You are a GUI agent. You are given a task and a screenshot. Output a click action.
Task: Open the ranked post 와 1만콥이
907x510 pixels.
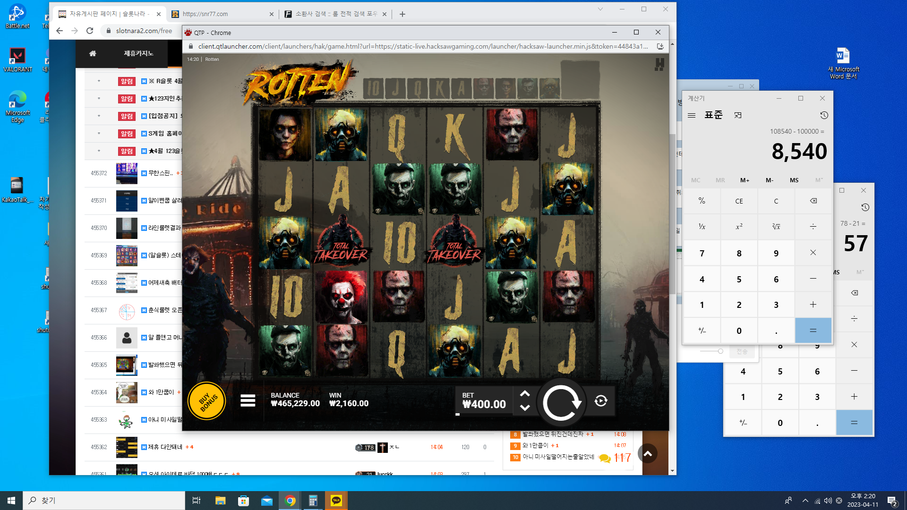535,445
